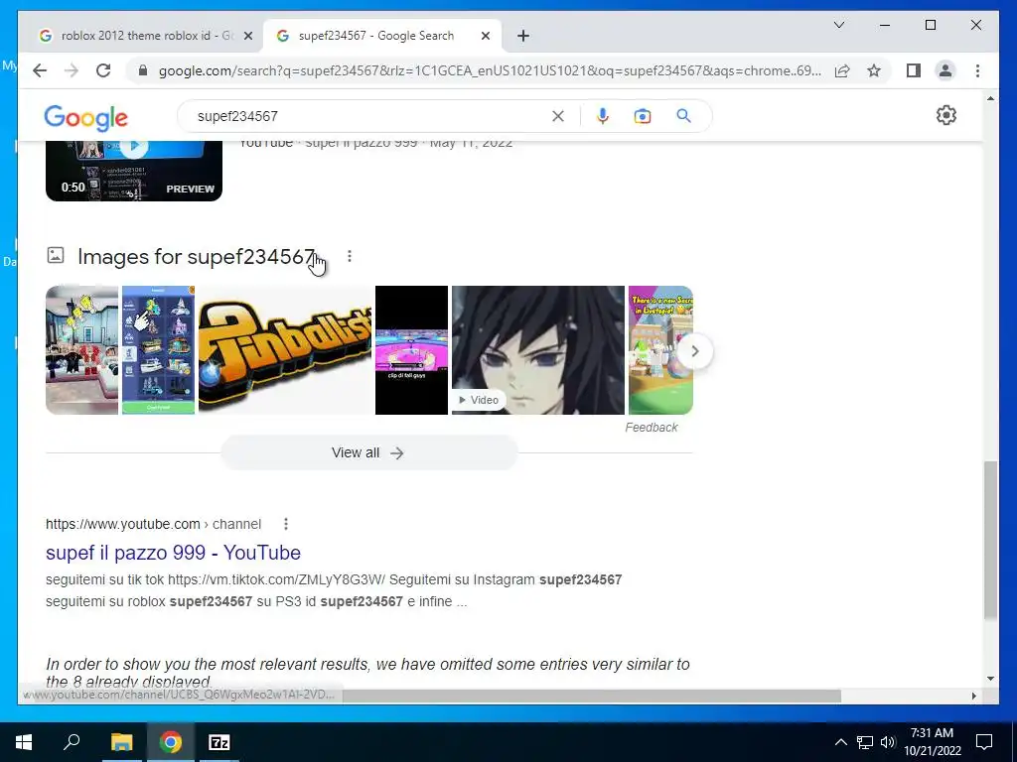
Task: Click scroll down arrow on page
Action: tap(990, 679)
